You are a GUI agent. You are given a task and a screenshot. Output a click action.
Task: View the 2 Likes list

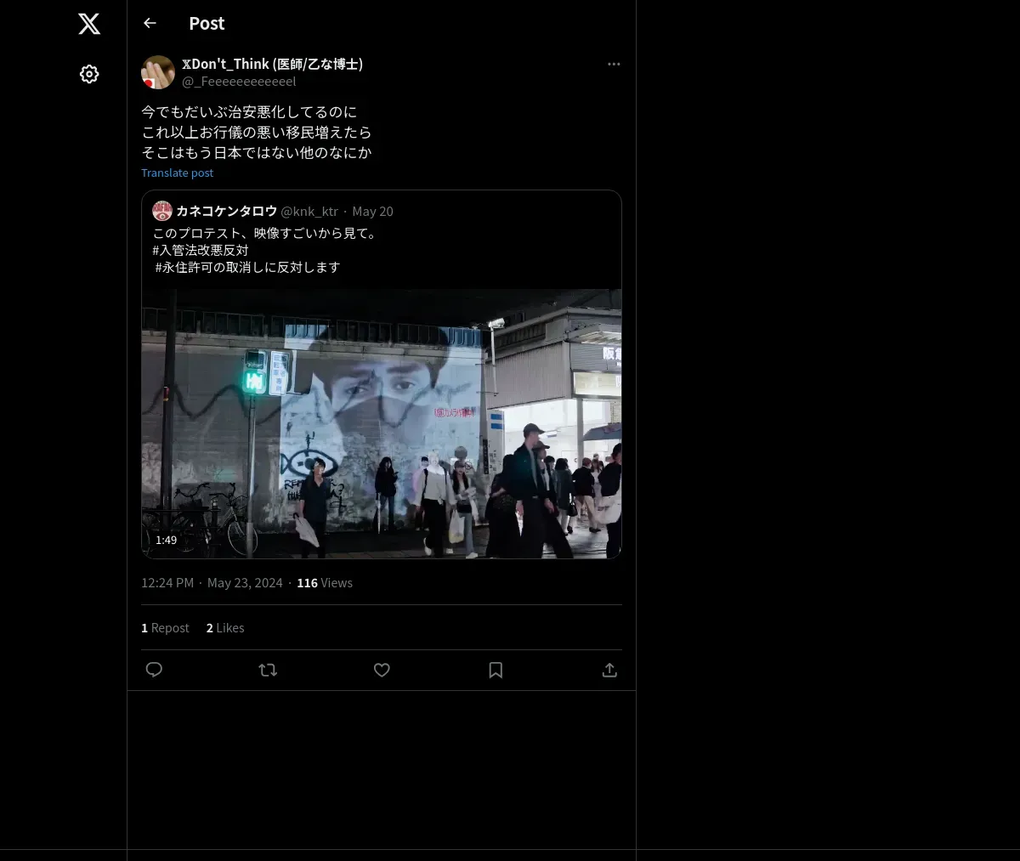[225, 628]
